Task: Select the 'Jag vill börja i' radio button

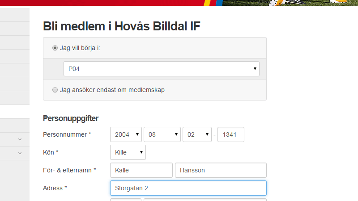Action: 55,48
